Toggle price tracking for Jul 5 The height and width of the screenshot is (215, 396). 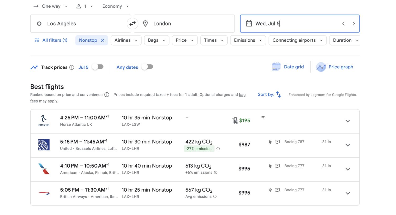pyautogui.click(x=98, y=67)
